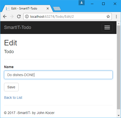This screenshot has height=118, width=121.
Task: Click the address bar URL
Action: point(52,16)
